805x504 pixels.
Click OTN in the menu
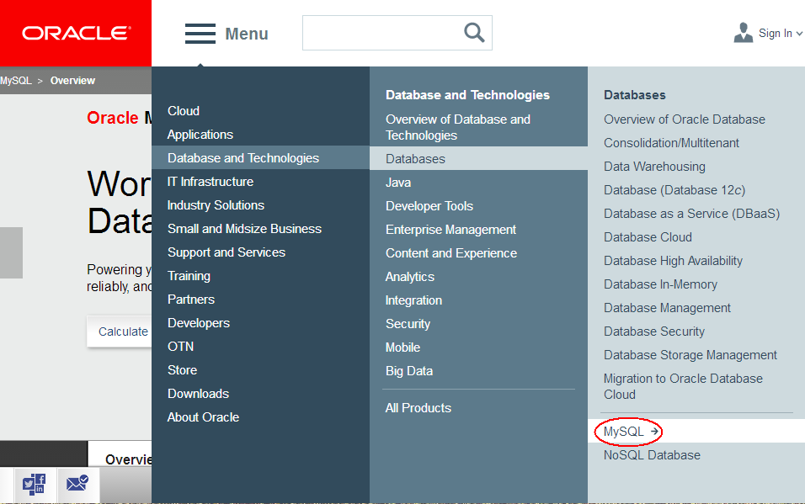point(181,347)
